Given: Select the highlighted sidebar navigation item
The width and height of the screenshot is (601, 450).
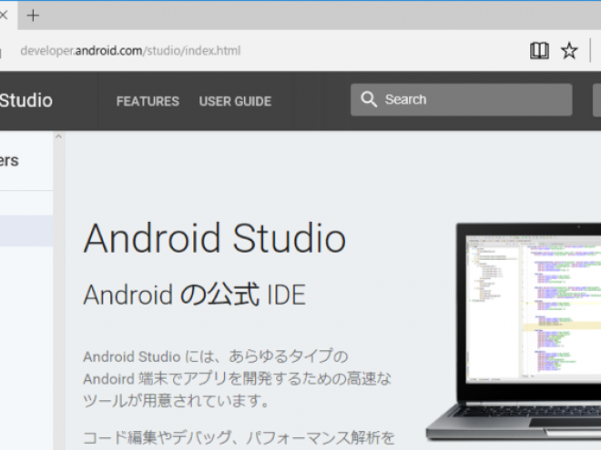Looking at the screenshot, I should pyautogui.click(x=26, y=231).
